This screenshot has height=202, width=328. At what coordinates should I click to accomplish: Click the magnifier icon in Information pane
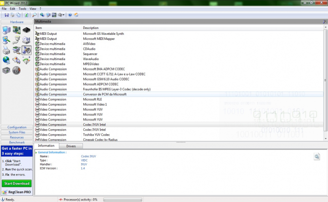coord(317,156)
